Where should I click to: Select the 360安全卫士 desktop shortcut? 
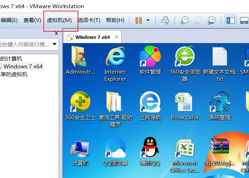[x=80, y=106]
